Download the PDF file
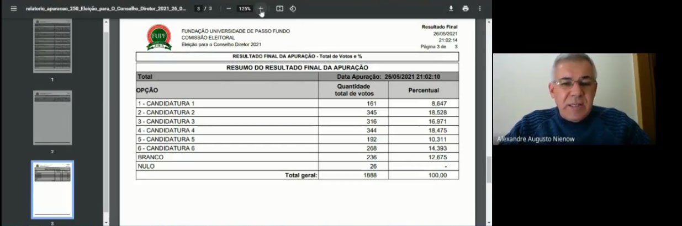The width and height of the screenshot is (682, 226). [x=451, y=9]
